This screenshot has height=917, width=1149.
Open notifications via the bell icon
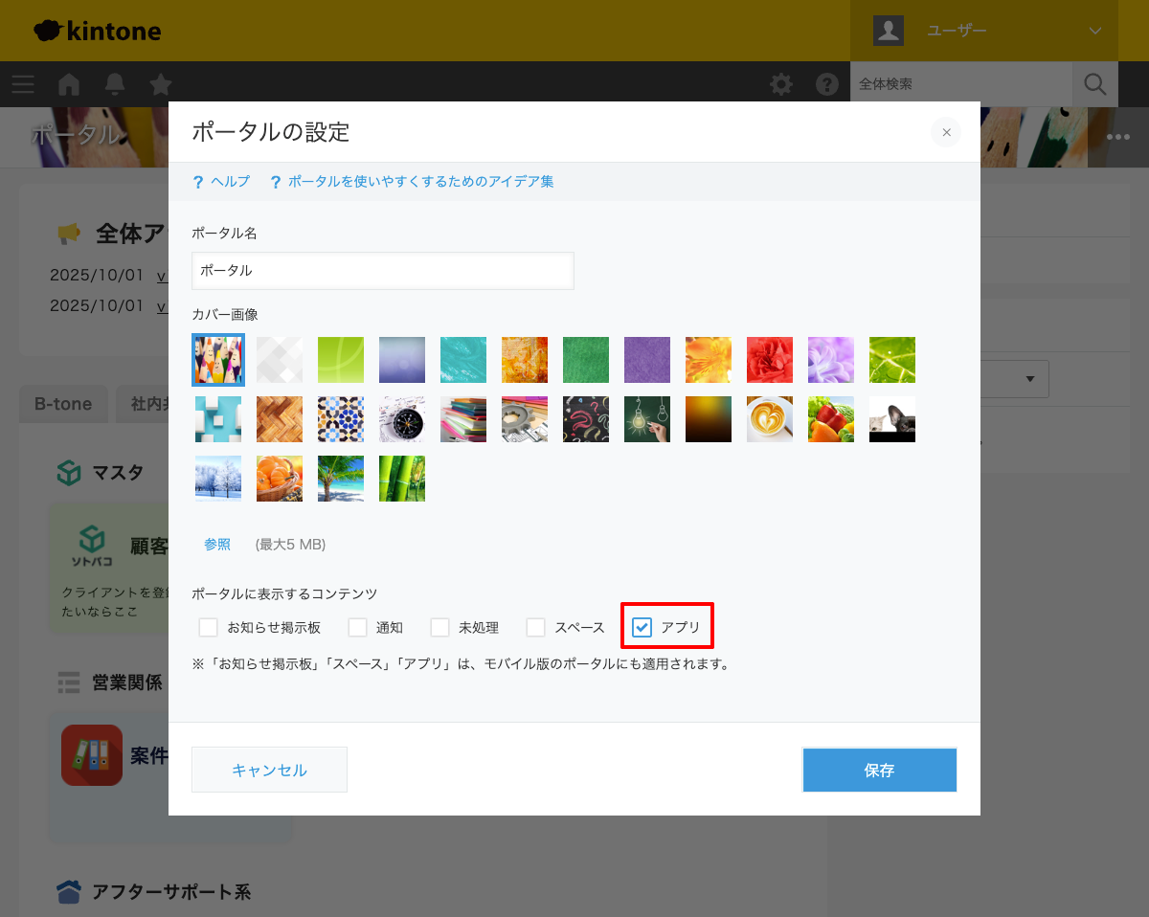coord(115,84)
